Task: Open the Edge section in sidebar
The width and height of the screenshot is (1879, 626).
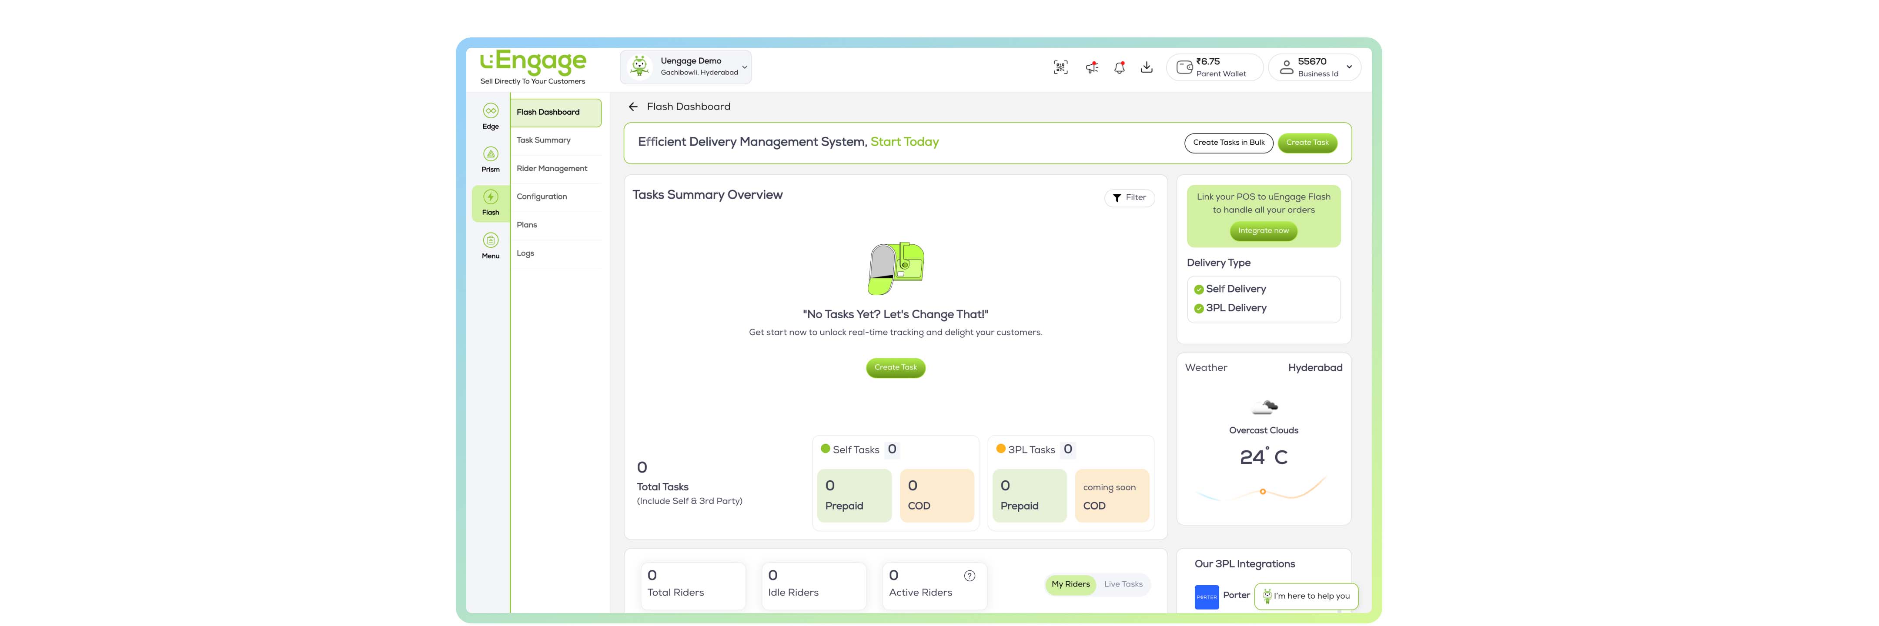Action: pos(490,116)
